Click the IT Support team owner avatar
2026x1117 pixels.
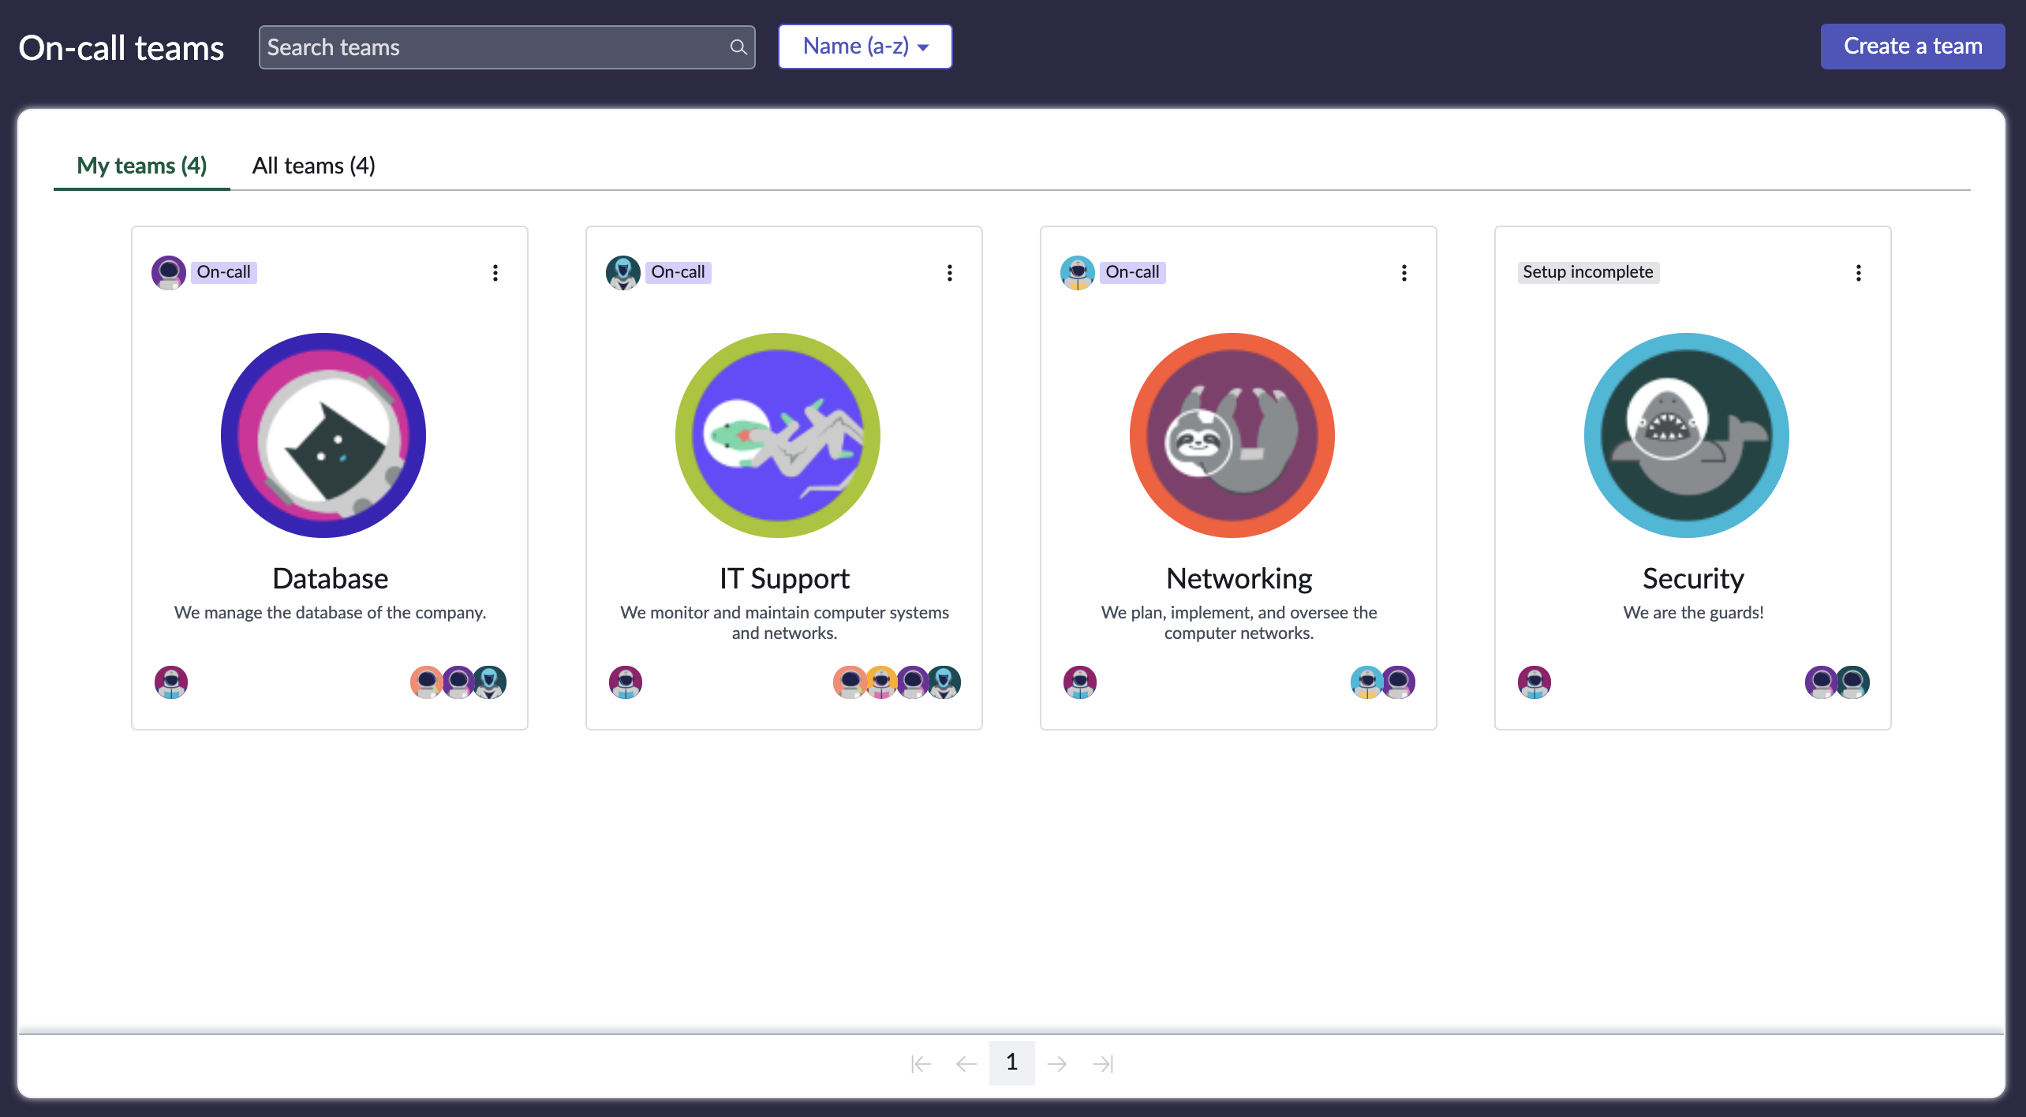pos(626,682)
